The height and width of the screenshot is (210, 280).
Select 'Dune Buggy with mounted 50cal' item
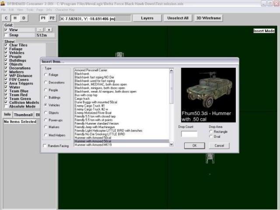(x=96, y=101)
